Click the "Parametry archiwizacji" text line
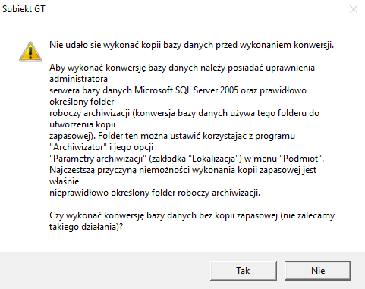Image resolution: width=365 pixels, height=289 pixels. click(187, 159)
